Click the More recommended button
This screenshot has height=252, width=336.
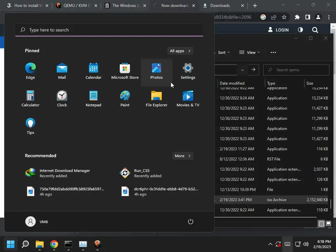tap(182, 156)
